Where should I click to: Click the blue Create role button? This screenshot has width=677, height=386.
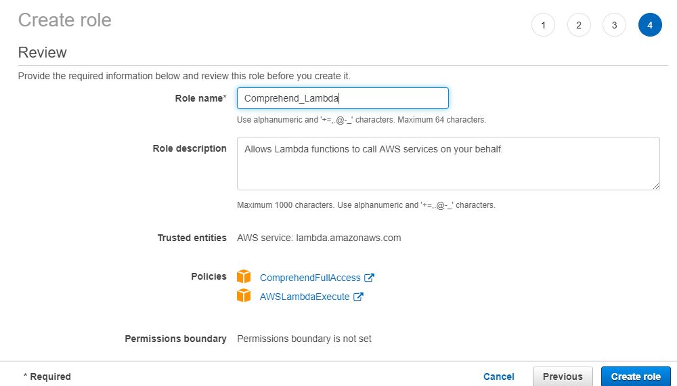636,377
